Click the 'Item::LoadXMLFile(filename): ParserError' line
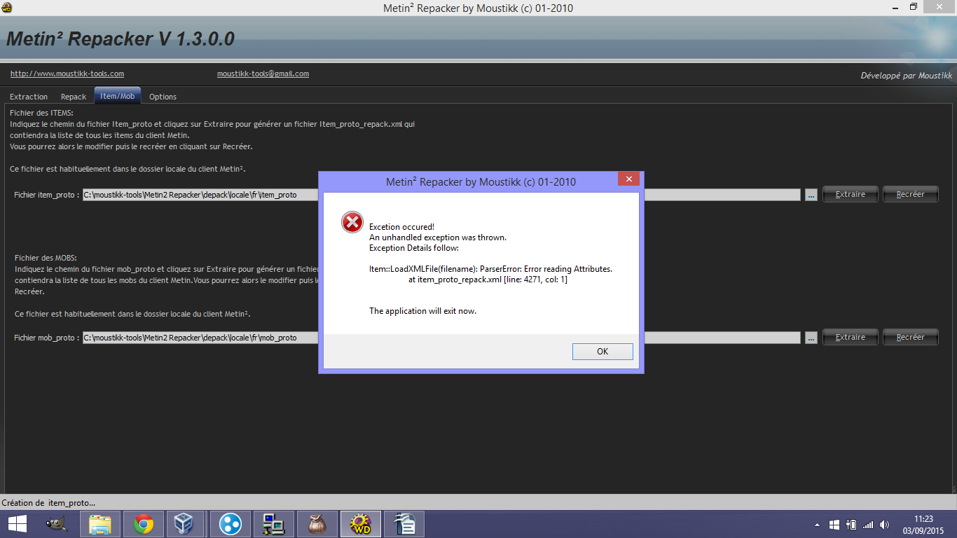Screen dimensions: 957x538 [x=490, y=269]
